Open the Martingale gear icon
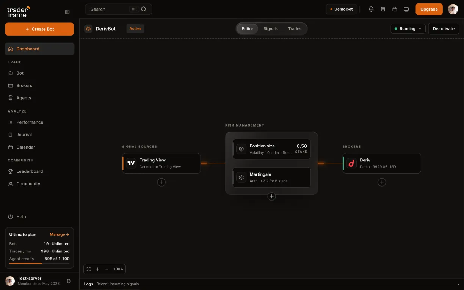 click(x=241, y=177)
